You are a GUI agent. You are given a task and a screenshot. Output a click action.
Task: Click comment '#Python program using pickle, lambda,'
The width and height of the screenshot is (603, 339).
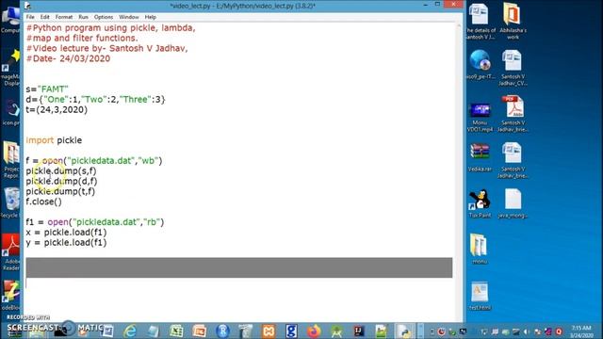[x=111, y=28]
